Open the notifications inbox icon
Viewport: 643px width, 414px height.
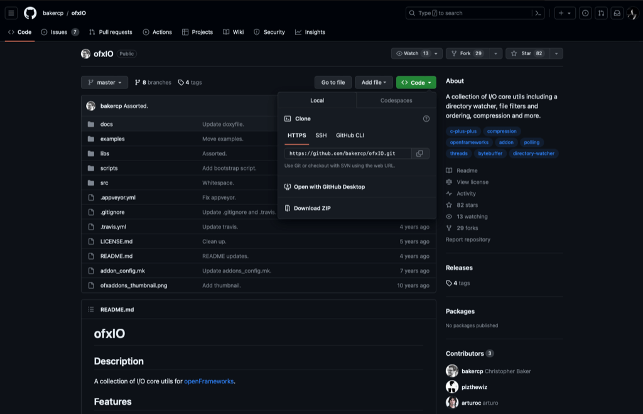(x=617, y=13)
